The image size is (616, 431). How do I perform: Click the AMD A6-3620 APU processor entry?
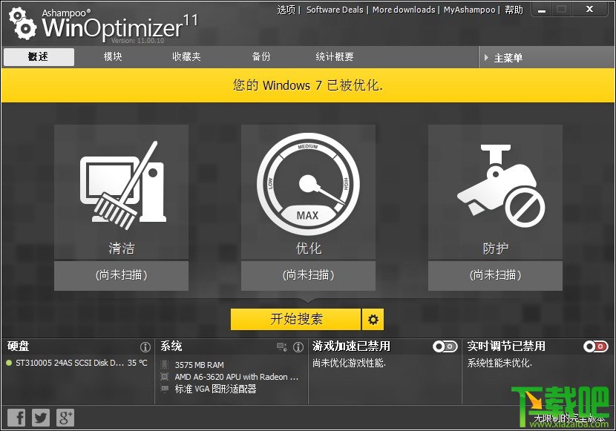tap(237, 377)
